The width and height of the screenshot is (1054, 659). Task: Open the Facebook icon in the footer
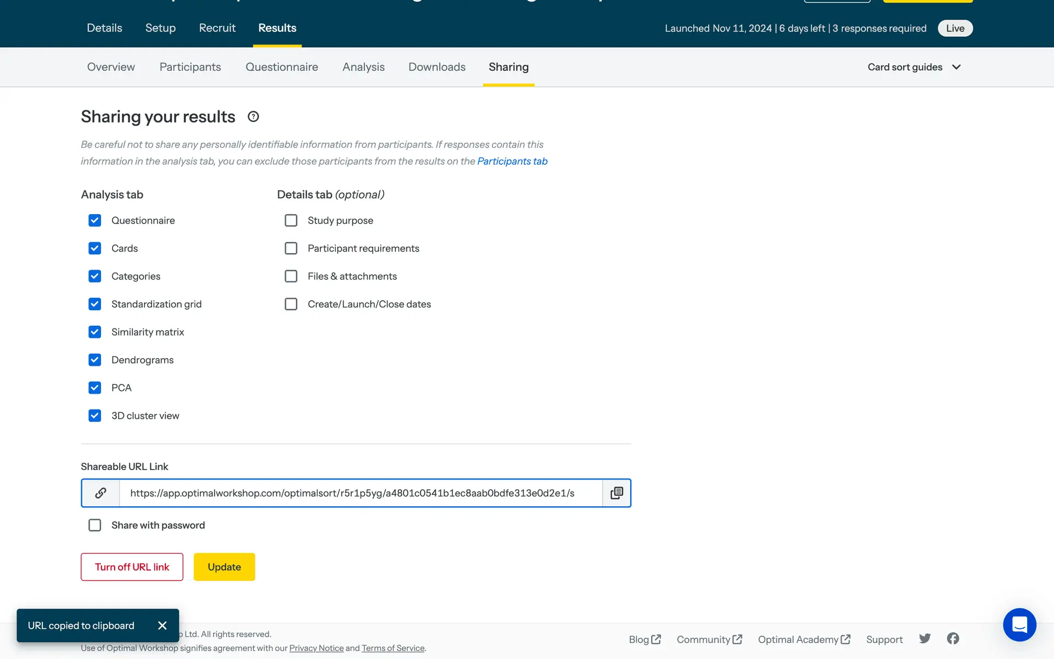(x=953, y=639)
